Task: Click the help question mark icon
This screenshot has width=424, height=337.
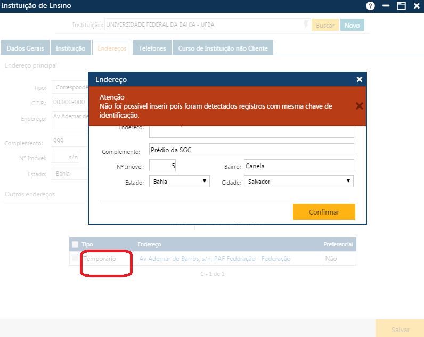Action: coord(370,6)
